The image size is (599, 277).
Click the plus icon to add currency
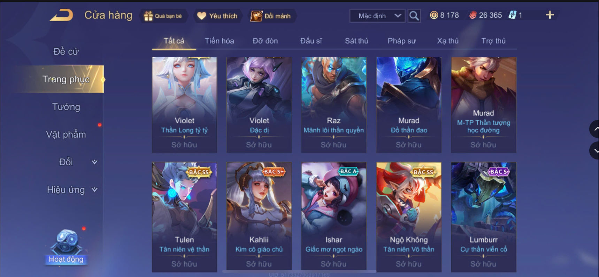tap(550, 15)
